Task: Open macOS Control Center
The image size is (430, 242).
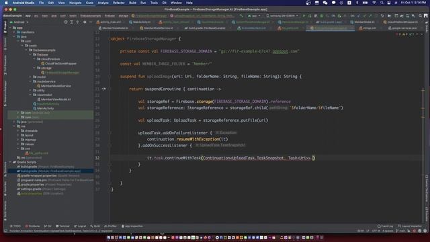Action: click(388, 3)
